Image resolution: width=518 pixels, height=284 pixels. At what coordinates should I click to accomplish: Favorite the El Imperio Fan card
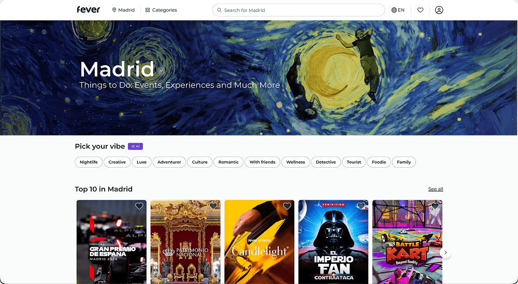click(361, 206)
